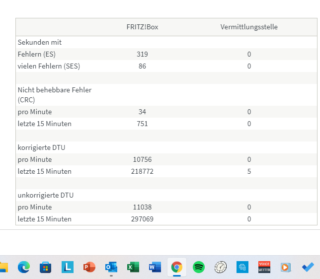This screenshot has height=279, width=320.
Task: Open the Windows Media Player icon
Action: click(286, 267)
